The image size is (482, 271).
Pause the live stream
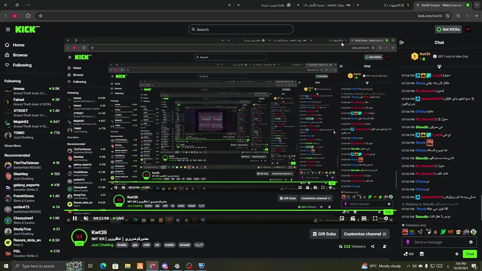[x=75, y=218]
